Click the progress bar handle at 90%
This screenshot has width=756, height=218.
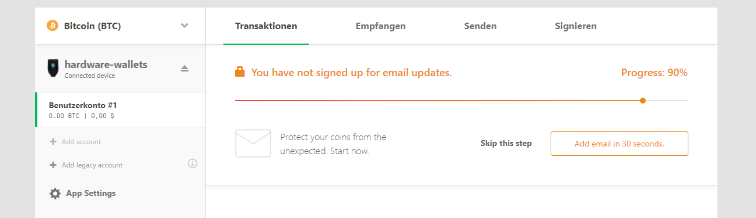tap(643, 101)
